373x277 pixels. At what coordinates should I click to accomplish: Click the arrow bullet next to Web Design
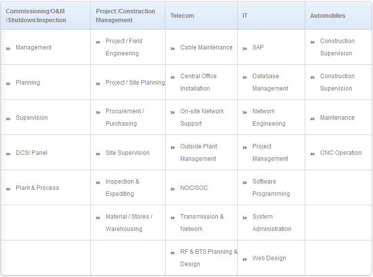245,259
